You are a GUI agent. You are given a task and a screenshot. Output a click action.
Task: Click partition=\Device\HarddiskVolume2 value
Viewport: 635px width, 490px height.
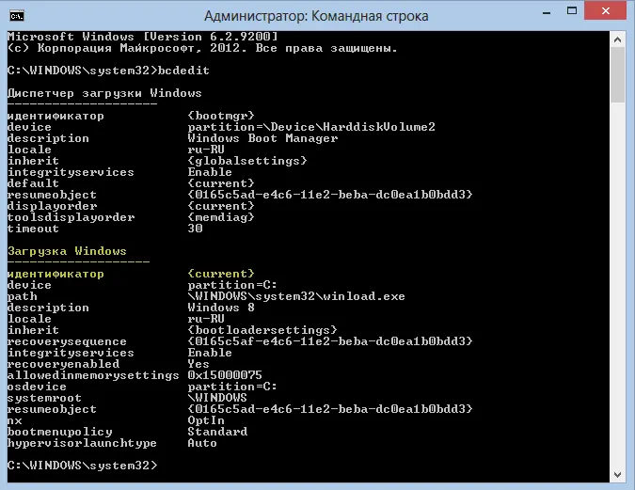[311, 127]
